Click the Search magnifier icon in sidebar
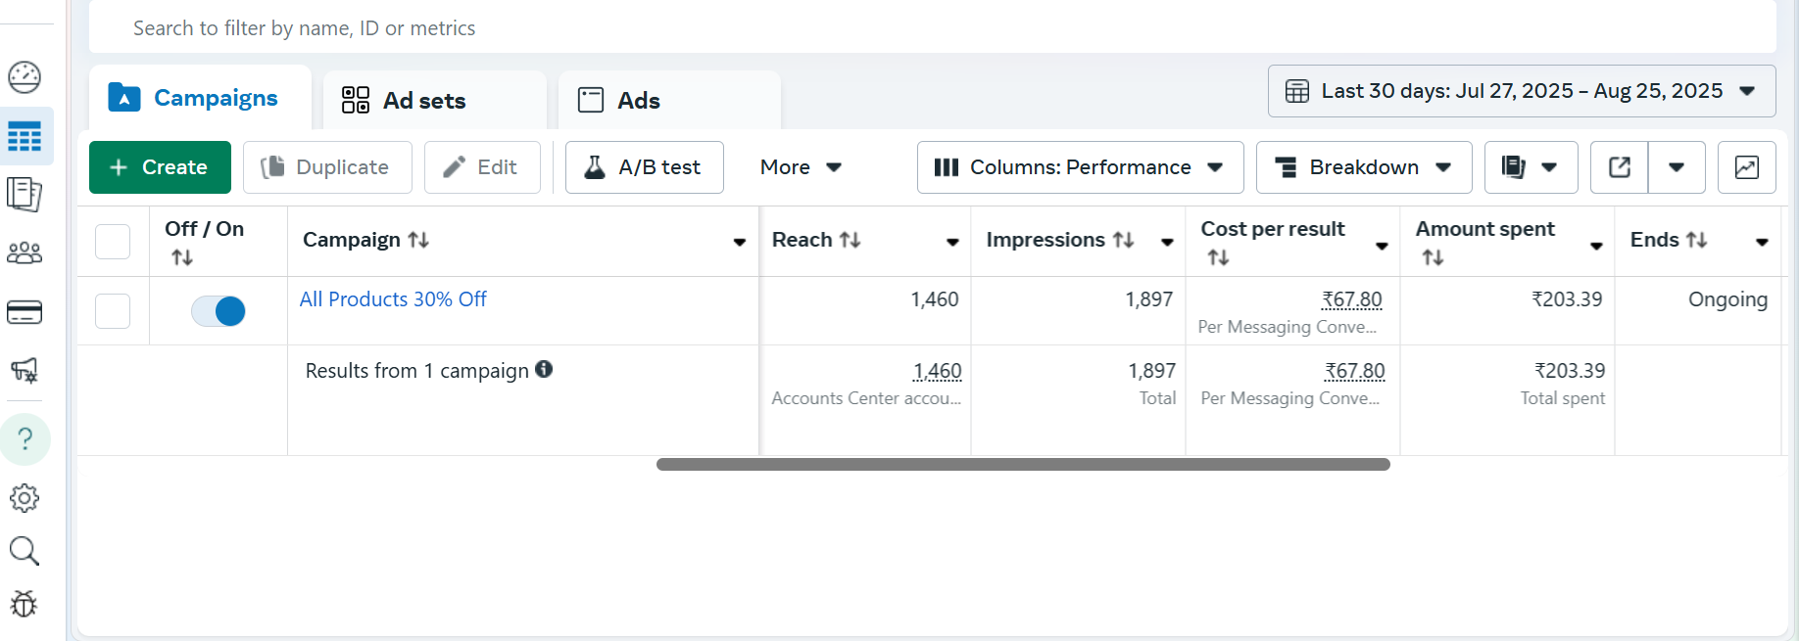Viewport: 1799px width, 641px height. 24,551
